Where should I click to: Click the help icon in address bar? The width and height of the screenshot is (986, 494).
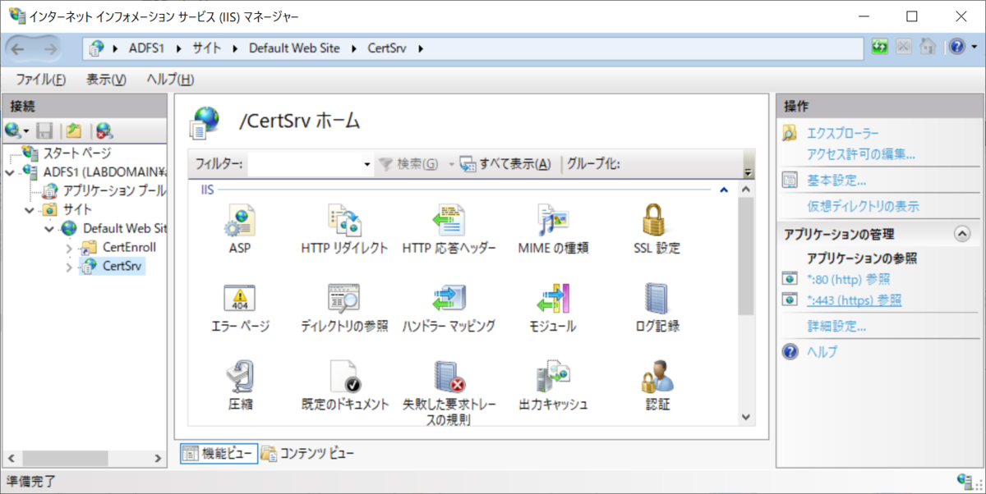point(956,48)
